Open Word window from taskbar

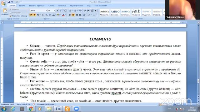[58, 109]
